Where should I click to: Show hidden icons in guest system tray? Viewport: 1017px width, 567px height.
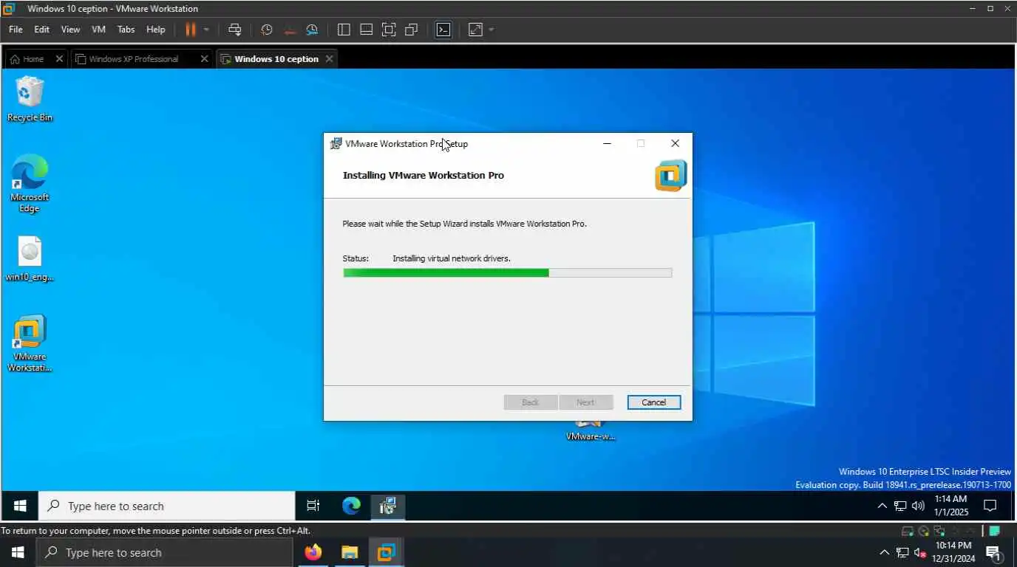click(x=882, y=506)
